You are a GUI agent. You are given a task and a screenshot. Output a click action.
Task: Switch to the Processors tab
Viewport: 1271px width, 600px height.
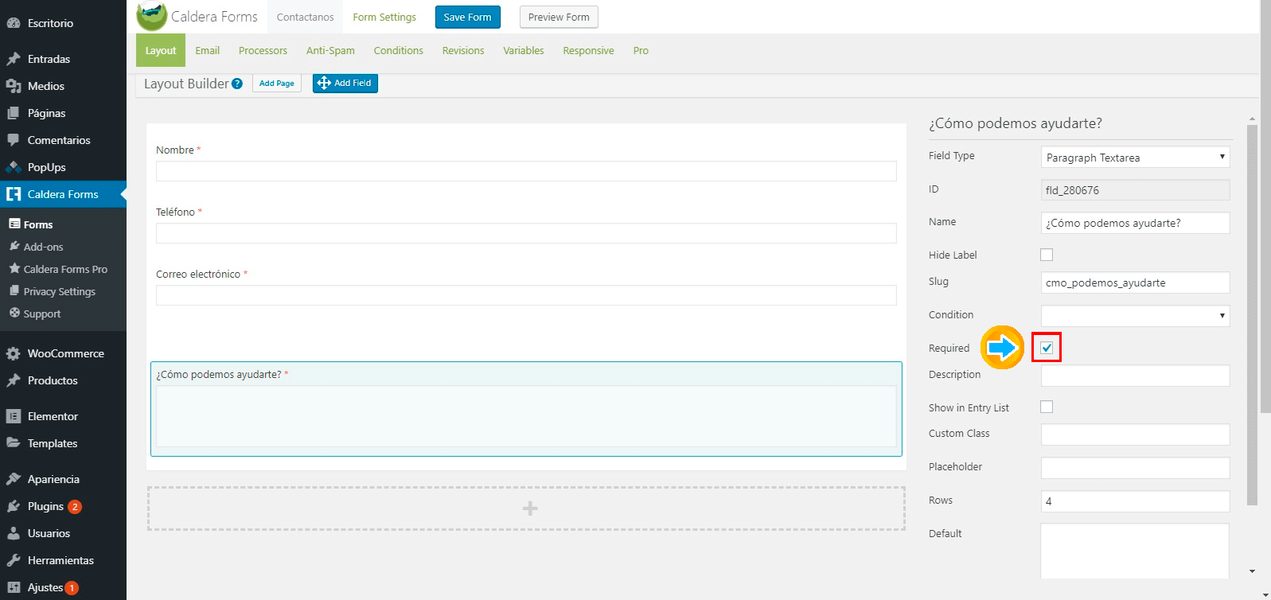point(263,50)
